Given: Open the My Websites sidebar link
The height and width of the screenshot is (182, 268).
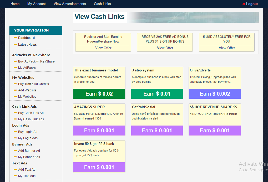Looking at the screenshot, I should (27, 96).
